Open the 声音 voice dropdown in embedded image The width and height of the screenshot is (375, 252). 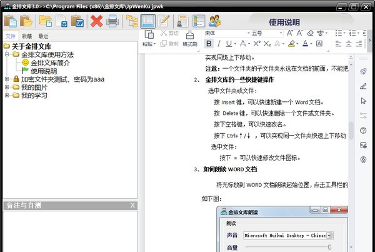click(329, 236)
